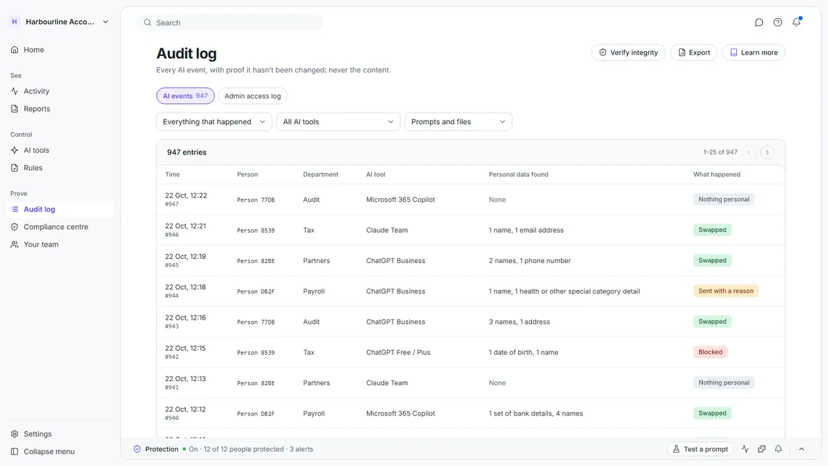Click the Search field
828x466 pixels.
click(230, 23)
